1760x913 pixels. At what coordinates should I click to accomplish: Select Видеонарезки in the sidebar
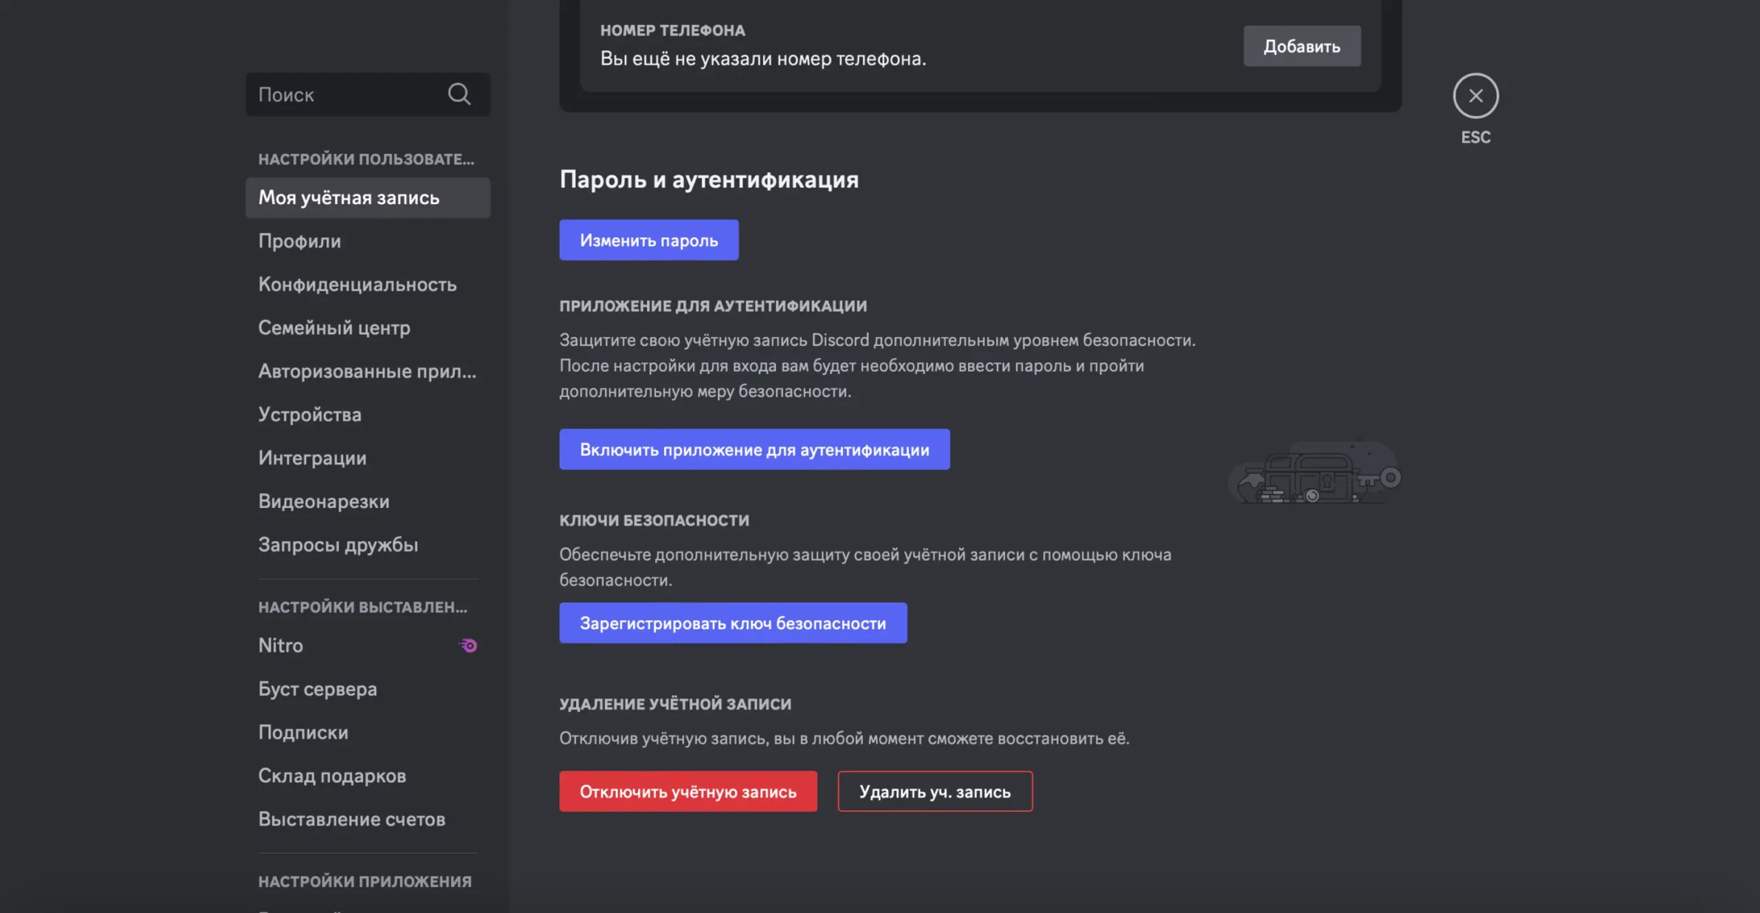323,501
